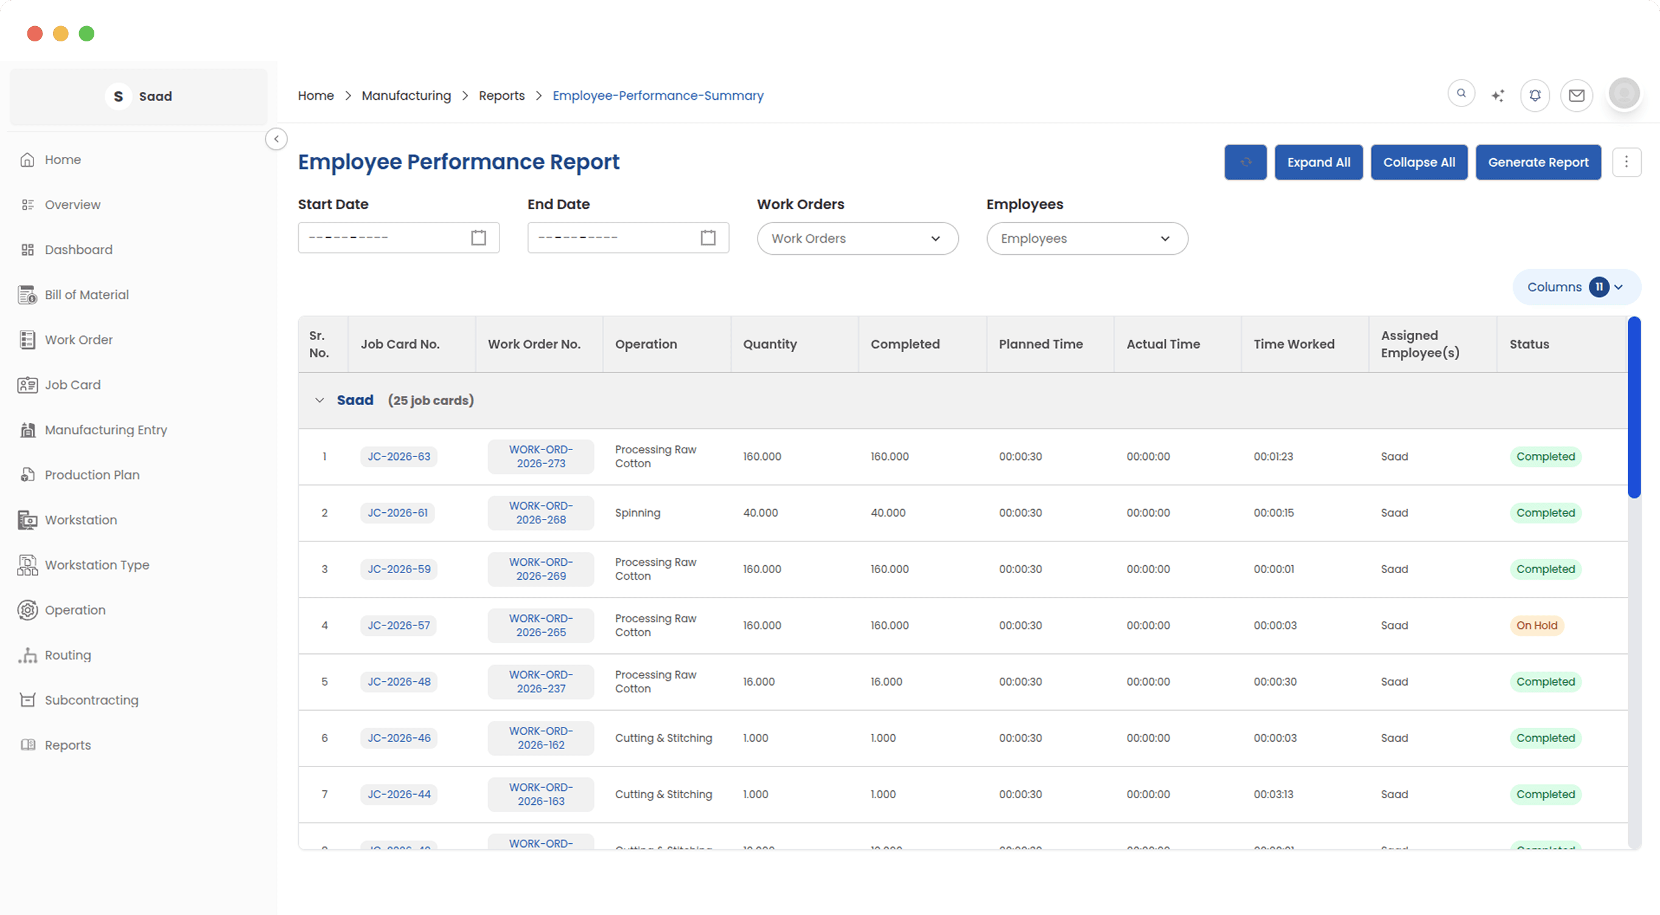The width and height of the screenshot is (1660, 915).
Task: Click the search magnifier icon
Action: [1462, 93]
